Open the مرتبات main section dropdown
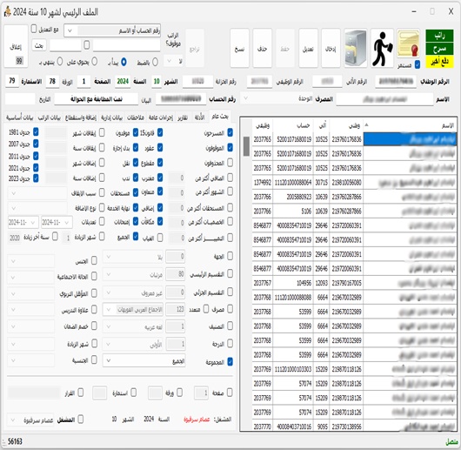The width and height of the screenshot is (461, 450). 133,275
